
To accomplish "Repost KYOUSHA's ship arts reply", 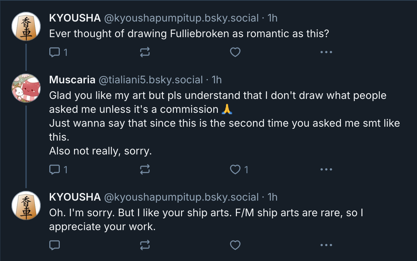I will 145,245.
